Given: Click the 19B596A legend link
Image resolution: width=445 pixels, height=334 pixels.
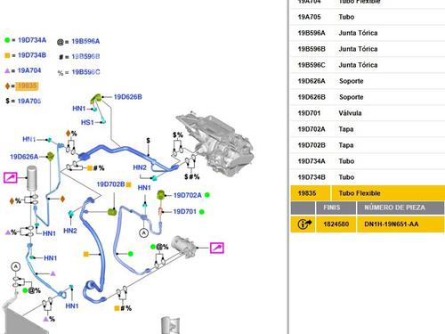Looking at the screenshot, I should click(x=85, y=41).
